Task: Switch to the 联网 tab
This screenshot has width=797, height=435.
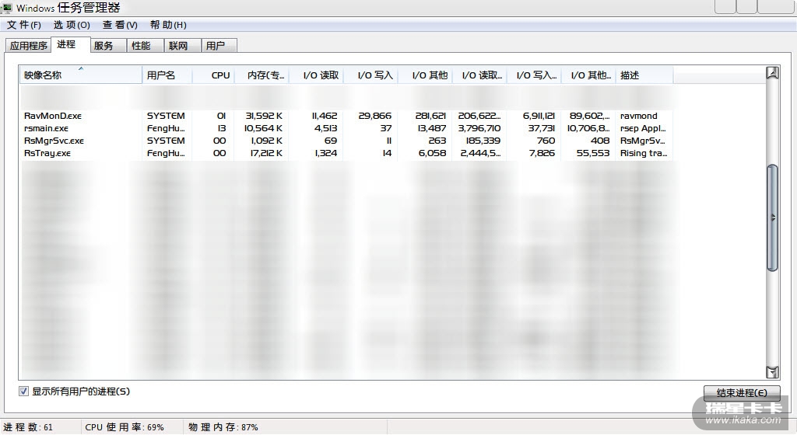Action: click(x=182, y=46)
